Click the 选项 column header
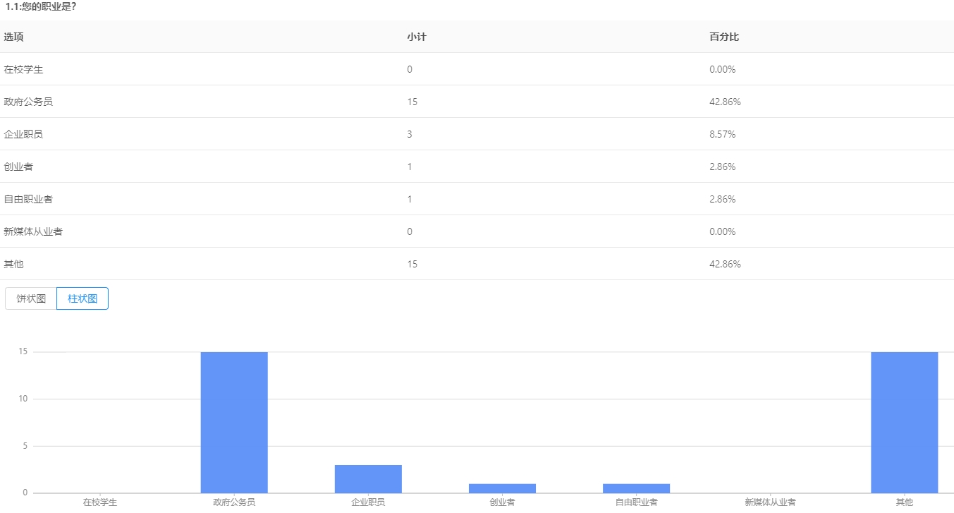 point(14,37)
